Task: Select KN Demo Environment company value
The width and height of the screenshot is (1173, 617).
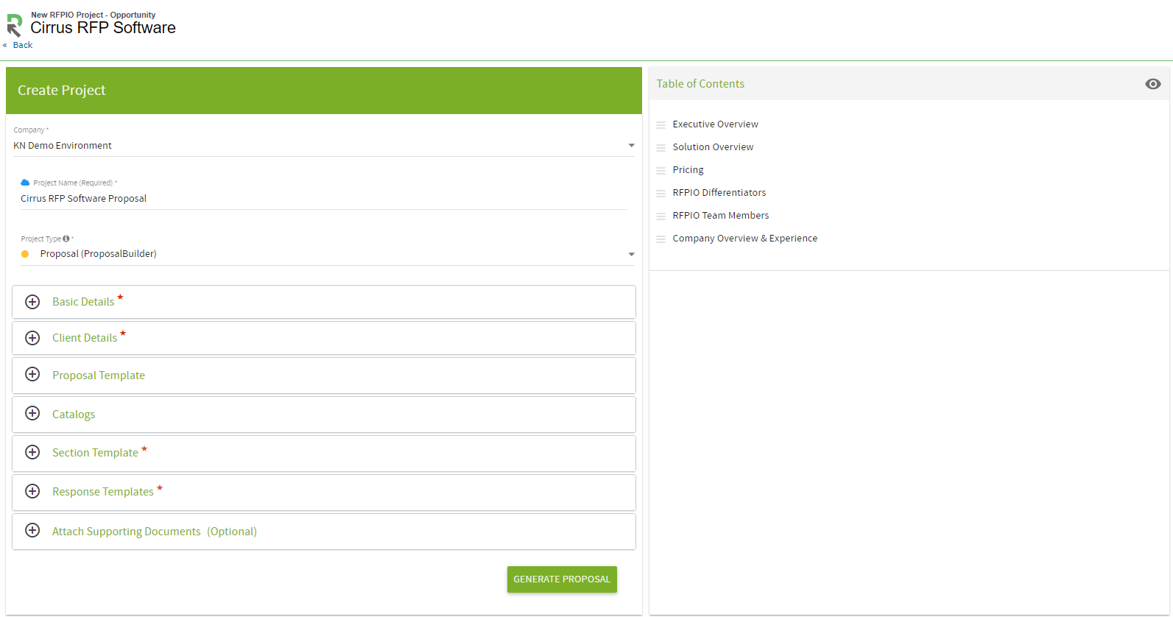Action: tap(63, 146)
